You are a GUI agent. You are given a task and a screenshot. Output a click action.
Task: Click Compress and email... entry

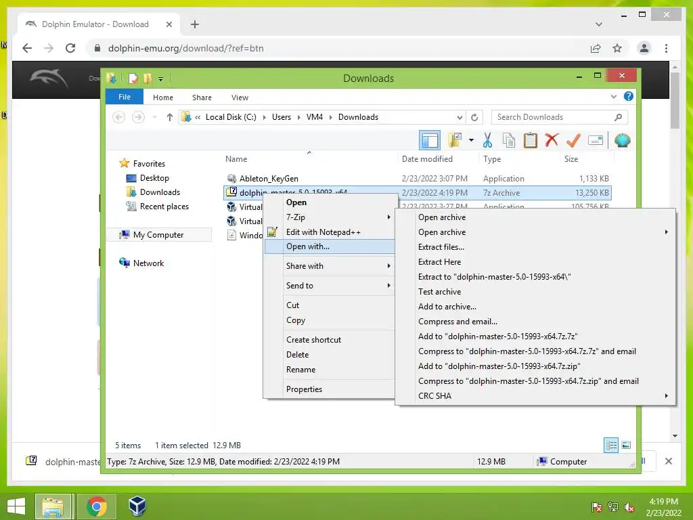click(x=535, y=322)
